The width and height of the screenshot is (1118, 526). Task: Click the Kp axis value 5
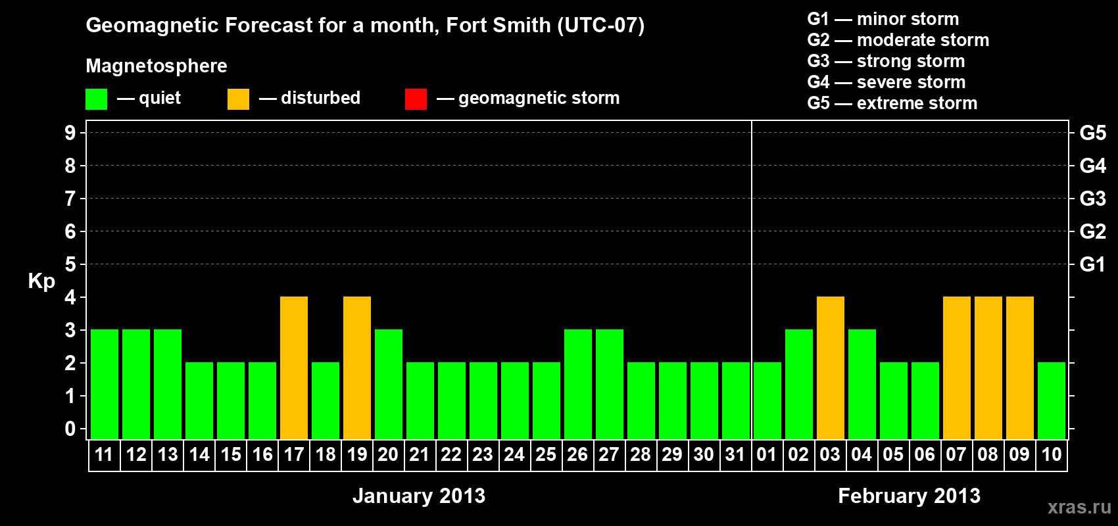[x=70, y=264]
